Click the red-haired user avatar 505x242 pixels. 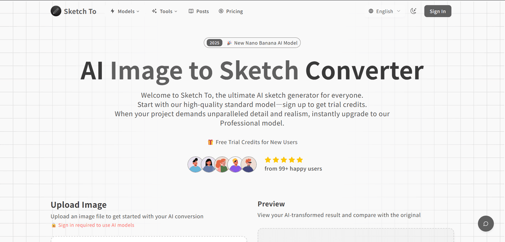tap(222, 164)
